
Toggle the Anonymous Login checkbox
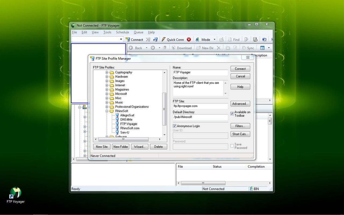tap(175, 126)
